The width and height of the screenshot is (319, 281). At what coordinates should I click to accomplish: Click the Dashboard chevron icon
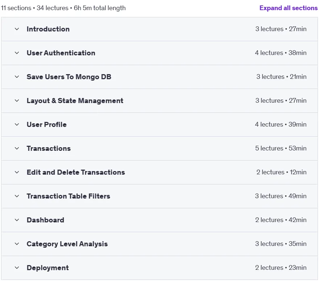[x=17, y=220]
